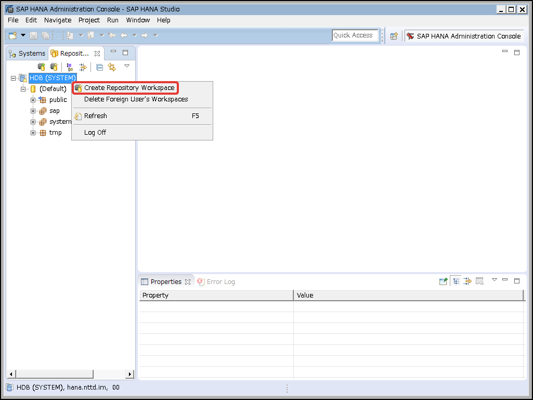Click the Collapse All icon in Repositories
Screen dimensions: 533x400
click(100, 67)
